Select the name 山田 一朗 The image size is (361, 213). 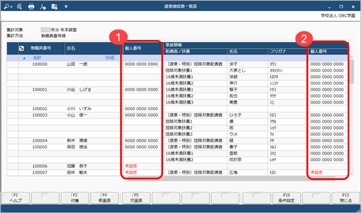coord(77,64)
